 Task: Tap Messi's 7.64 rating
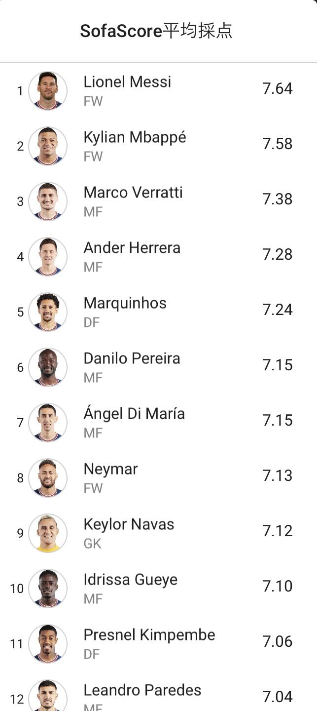[x=278, y=88]
